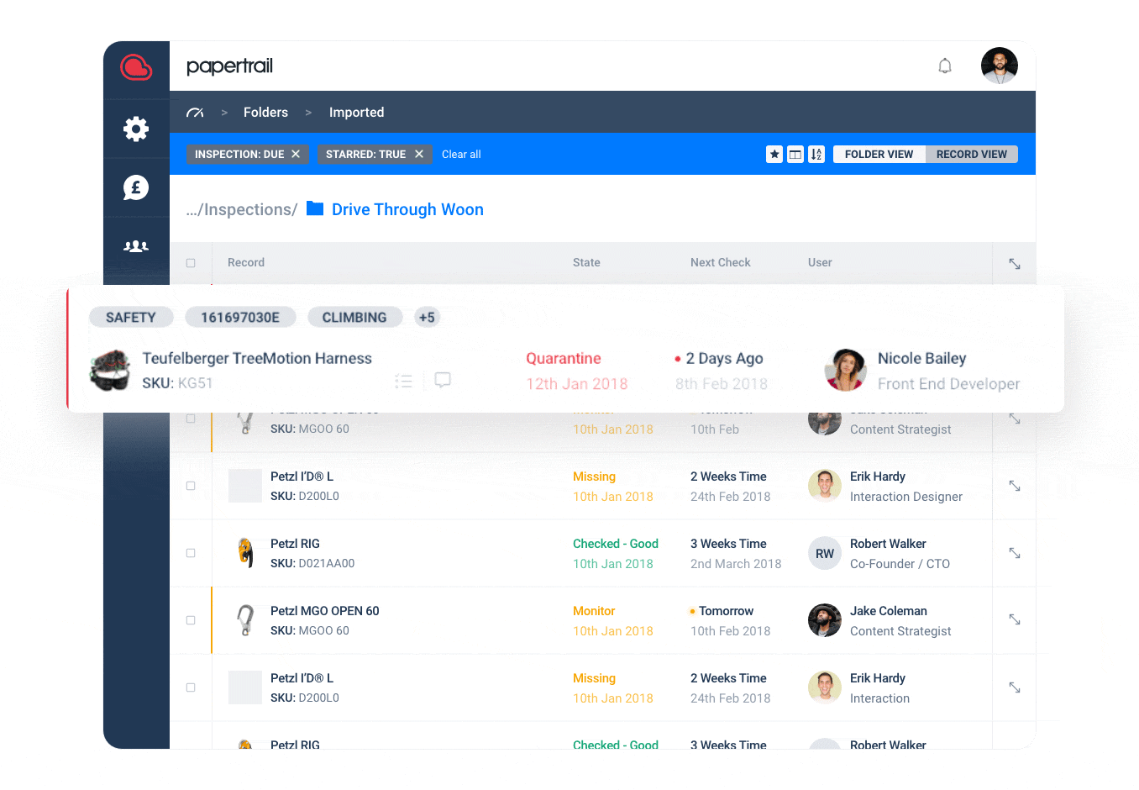Select checkbox for first Petzl RIG row
The height and width of the screenshot is (790, 1139).
pos(191,553)
